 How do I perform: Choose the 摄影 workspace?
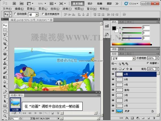click(109, 4)
